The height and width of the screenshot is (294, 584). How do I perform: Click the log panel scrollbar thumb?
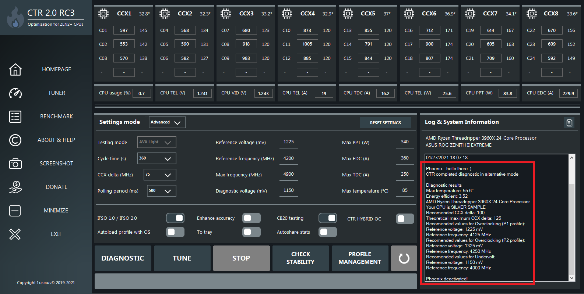(x=571, y=229)
